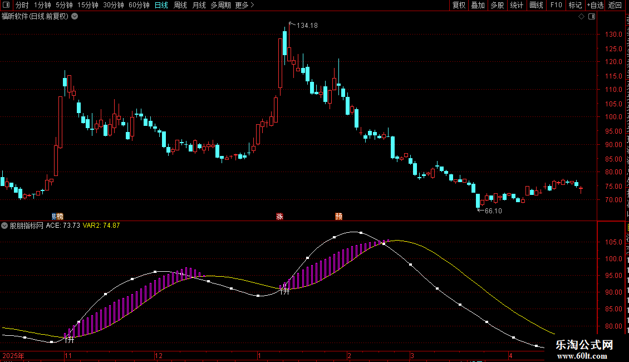Image resolution: width=629 pixels, height=362 pixels.
Task: Click the 福昕软件(日线.前复权) chart title
Action: [x=35, y=16]
